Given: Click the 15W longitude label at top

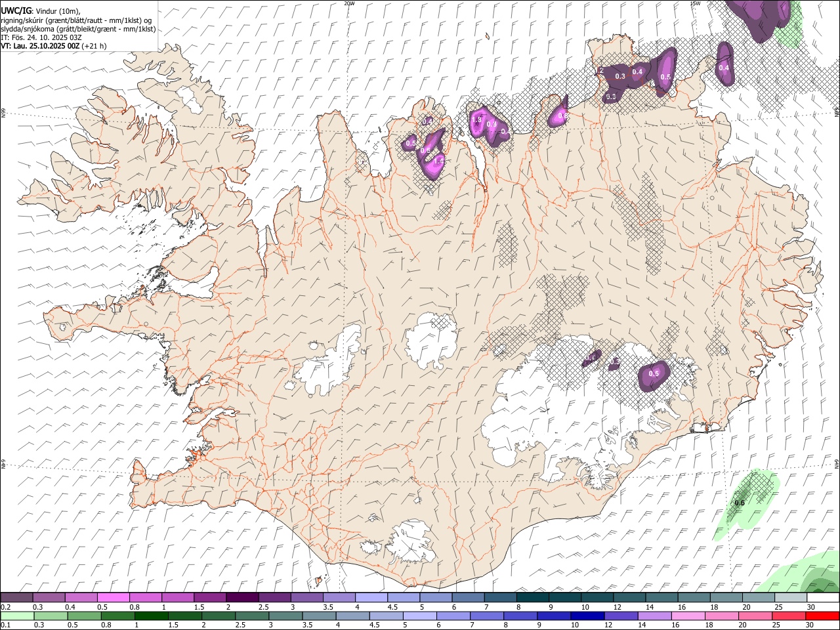Looking at the screenshot, I should coord(696,3).
